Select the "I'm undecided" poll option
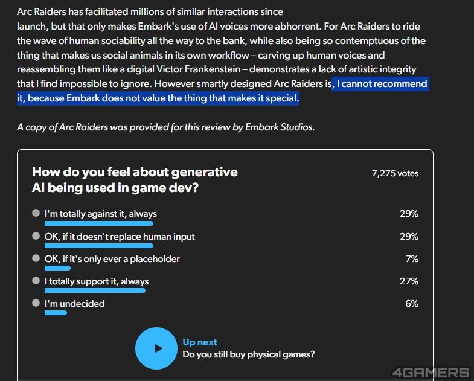Image resolution: width=474 pixels, height=381 pixels. [36, 304]
